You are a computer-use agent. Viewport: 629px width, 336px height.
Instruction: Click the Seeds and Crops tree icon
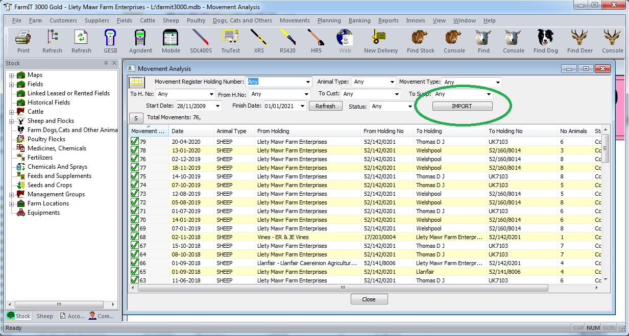pyautogui.click(x=21, y=185)
